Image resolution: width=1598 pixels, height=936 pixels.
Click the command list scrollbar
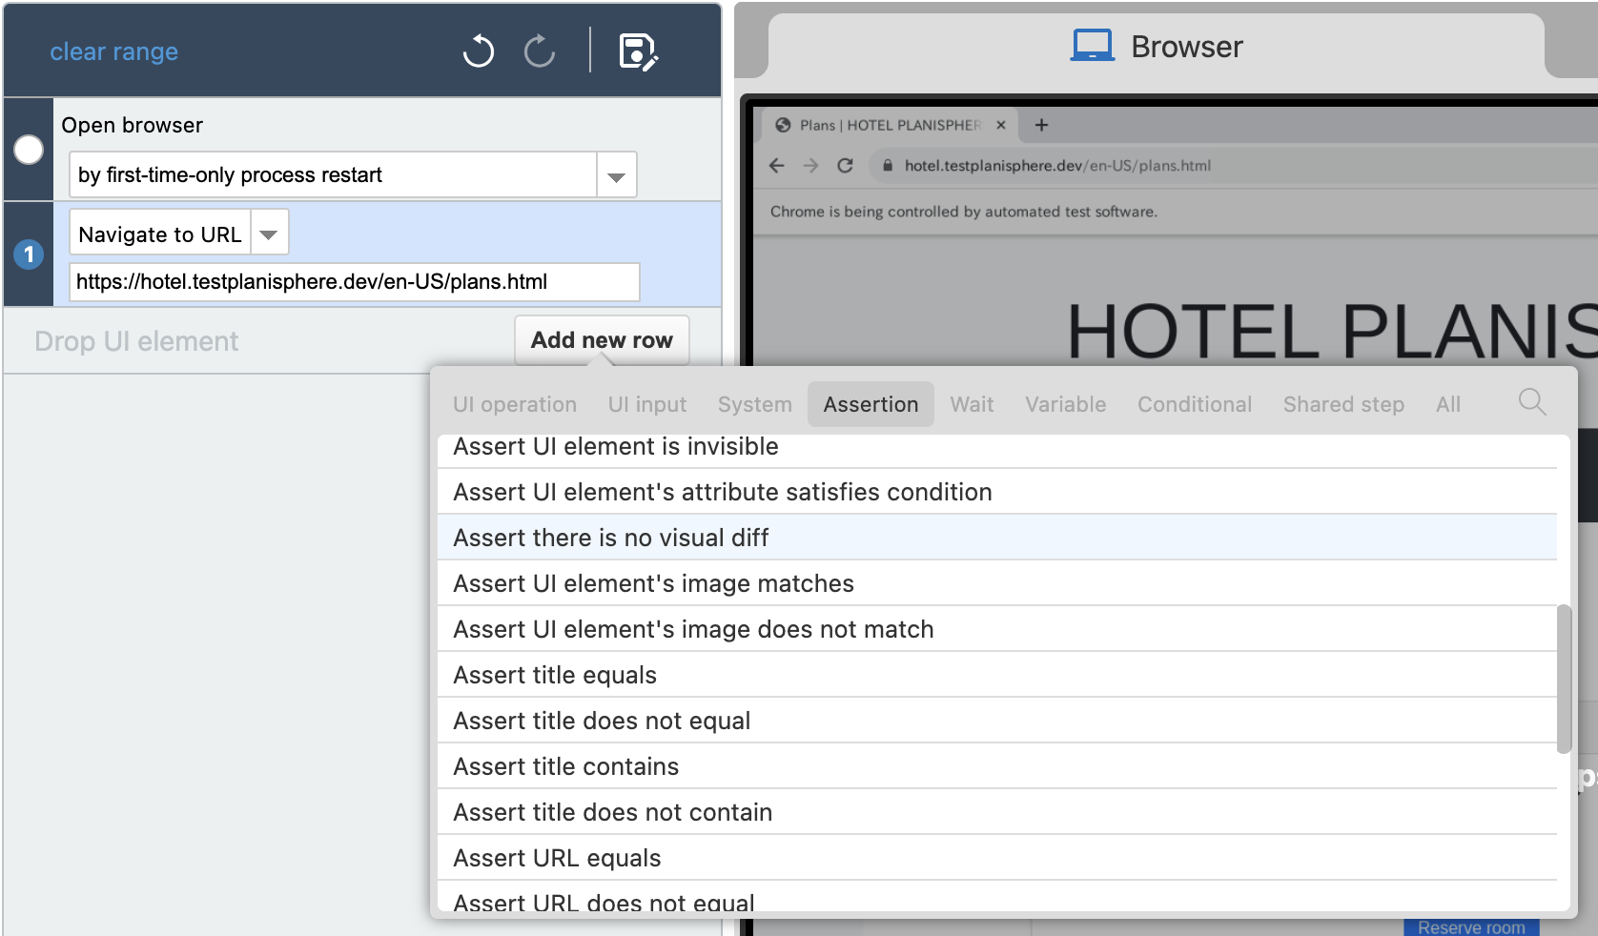[x=1563, y=679]
